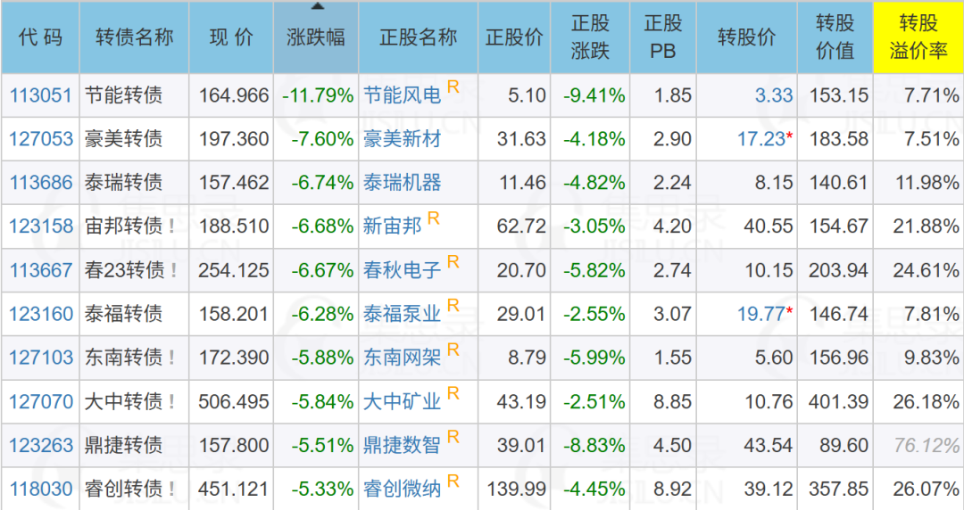Click conversion price link 3.33
Image resolution: width=964 pixels, height=510 pixels.
click(x=773, y=95)
